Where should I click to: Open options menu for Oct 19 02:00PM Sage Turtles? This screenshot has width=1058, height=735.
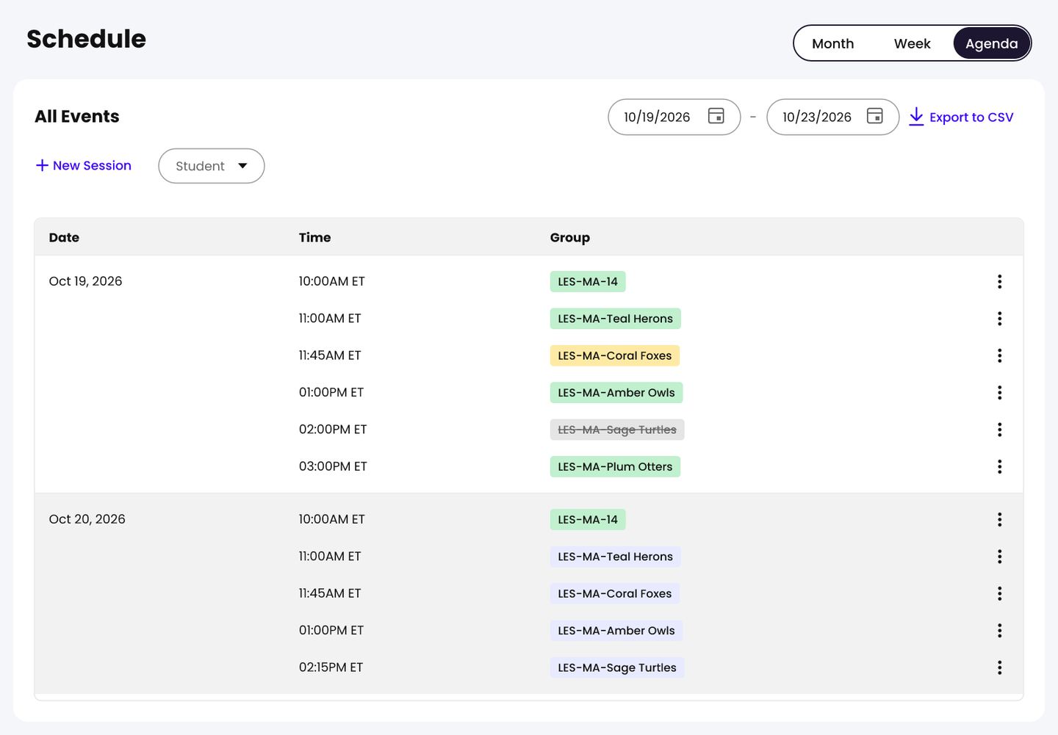pyautogui.click(x=999, y=430)
